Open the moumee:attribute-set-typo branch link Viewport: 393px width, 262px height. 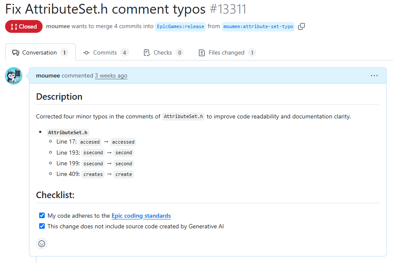pyautogui.click(x=258, y=26)
